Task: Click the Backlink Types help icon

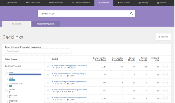Action: 20,66
